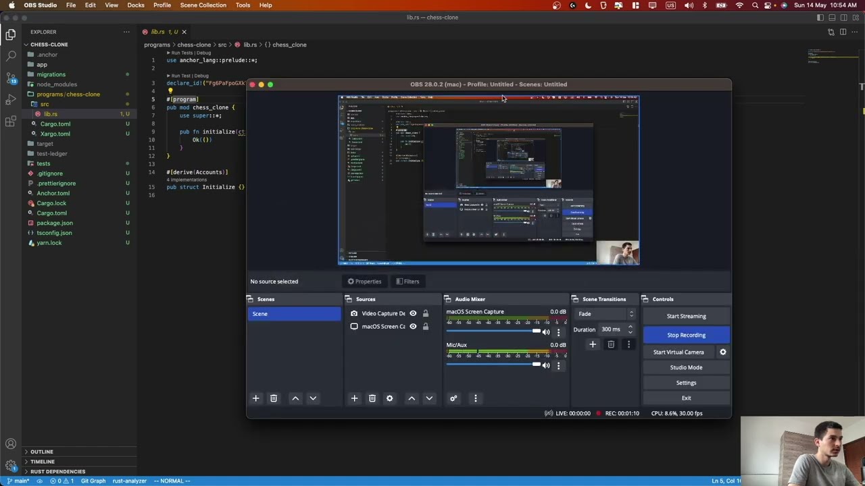
Task: Add a scene transition with plus icon
Action: tap(593, 344)
